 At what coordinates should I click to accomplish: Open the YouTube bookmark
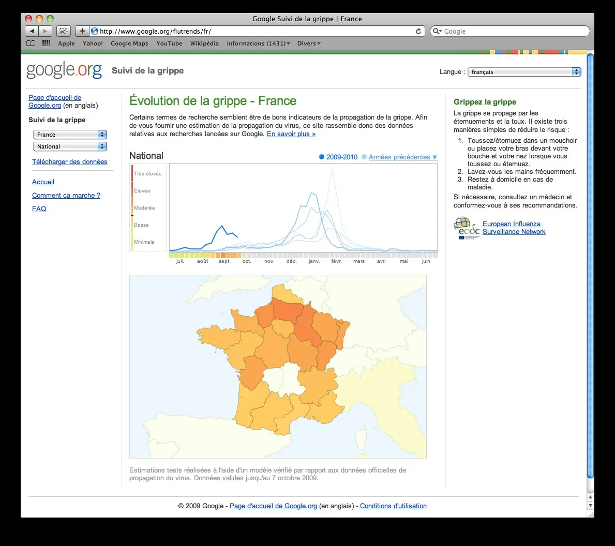(x=169, y=43)
